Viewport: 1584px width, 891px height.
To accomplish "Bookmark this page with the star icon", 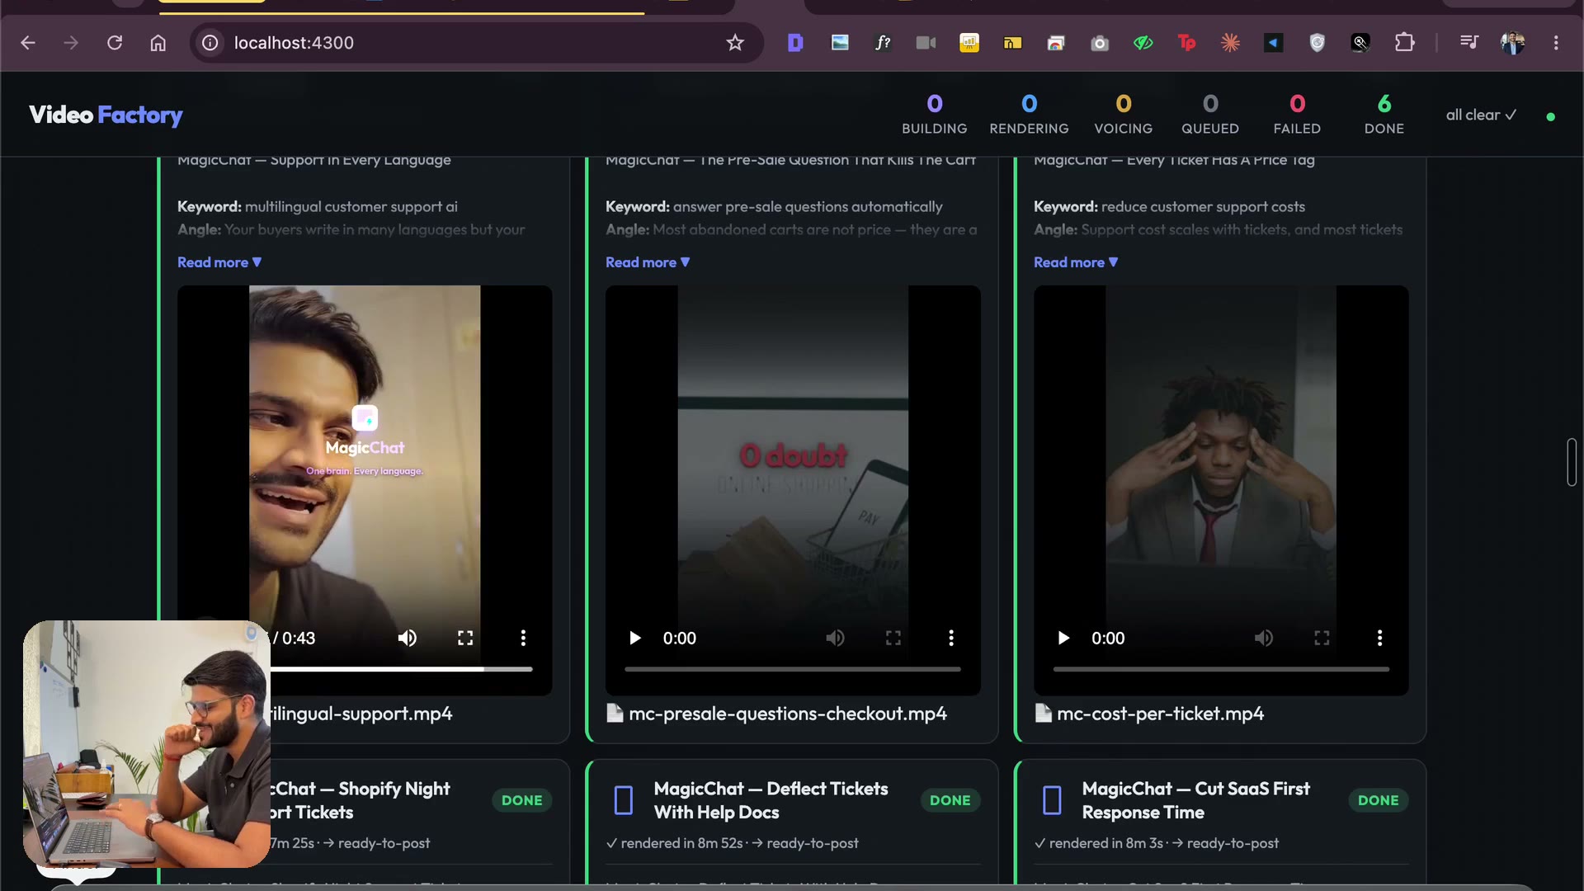I will [x=735, y=43].
